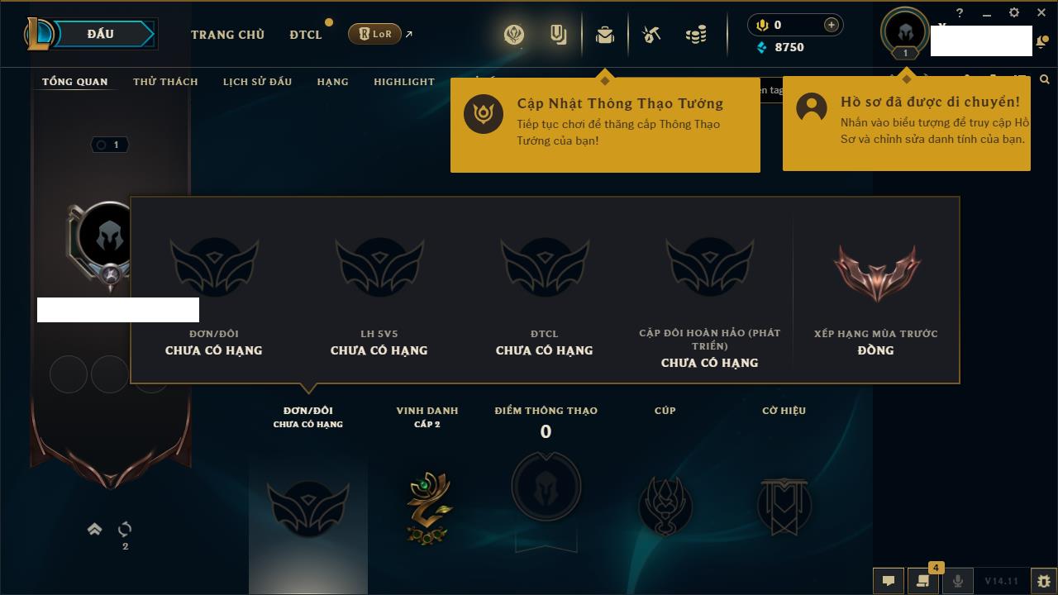Click the plus button to buy RP
Screen dimensions: 1058x595
[x=832, y=25]
